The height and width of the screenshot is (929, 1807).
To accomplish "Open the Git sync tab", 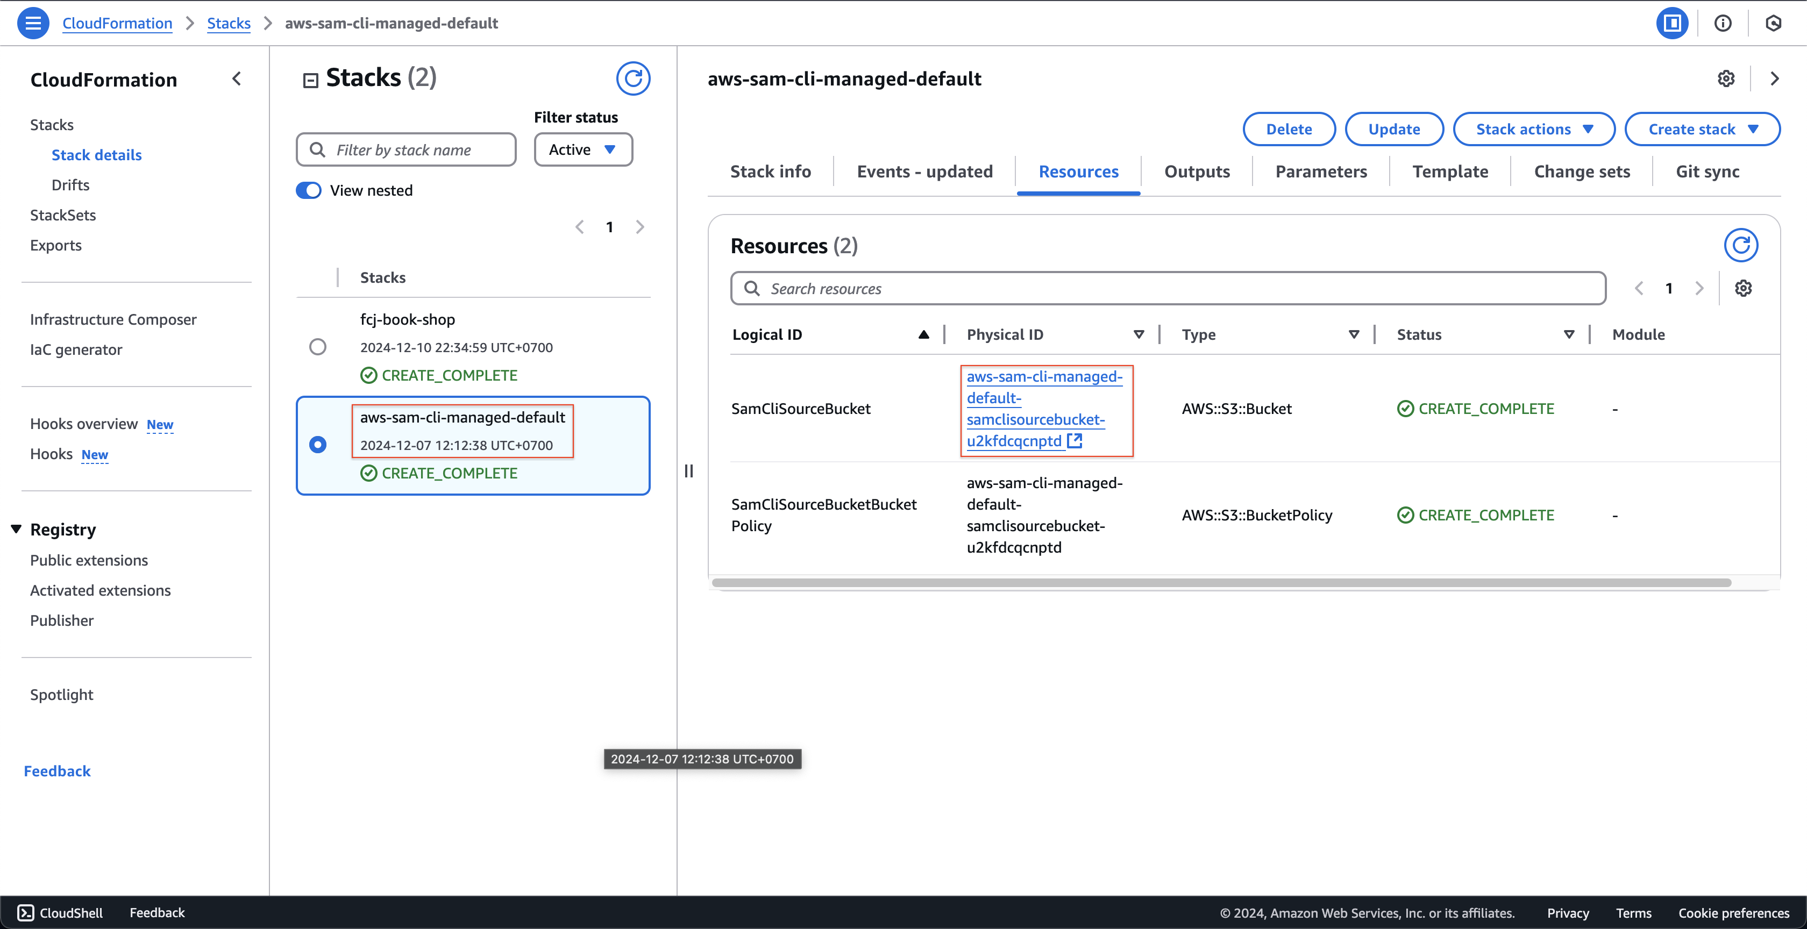I will point(1706,172).
